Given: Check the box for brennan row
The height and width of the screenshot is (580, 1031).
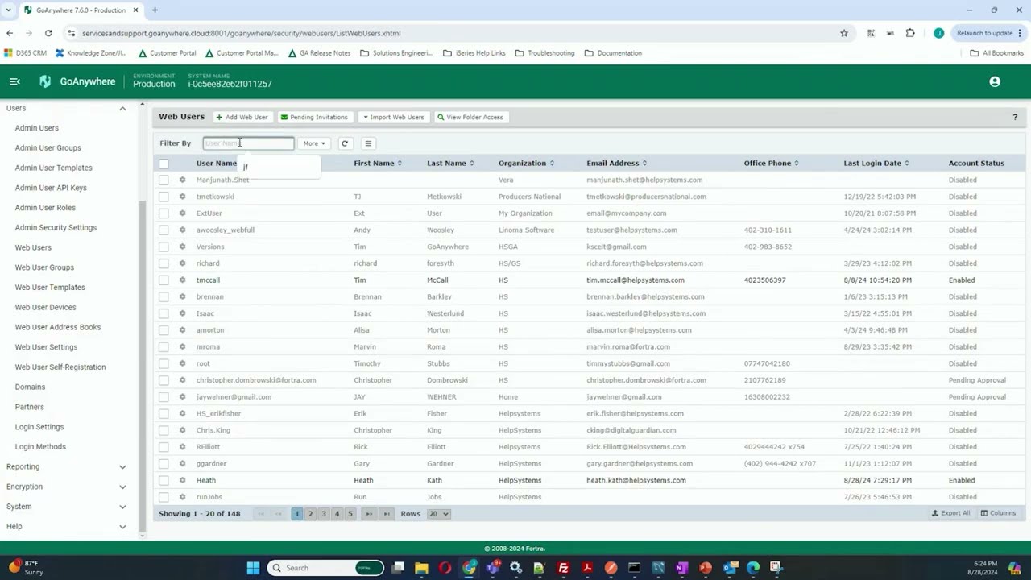Looking at the screenshot, I should pyautogui.click(x=164, y=296).
